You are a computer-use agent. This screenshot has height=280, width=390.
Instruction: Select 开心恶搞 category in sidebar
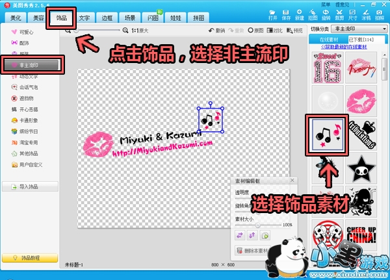point(25,109)
